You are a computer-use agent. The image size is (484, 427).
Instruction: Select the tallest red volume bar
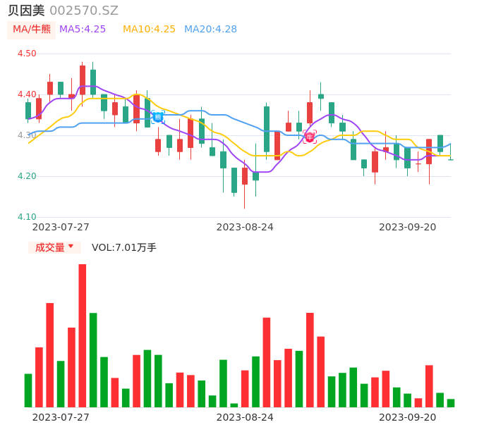point(83,335)
